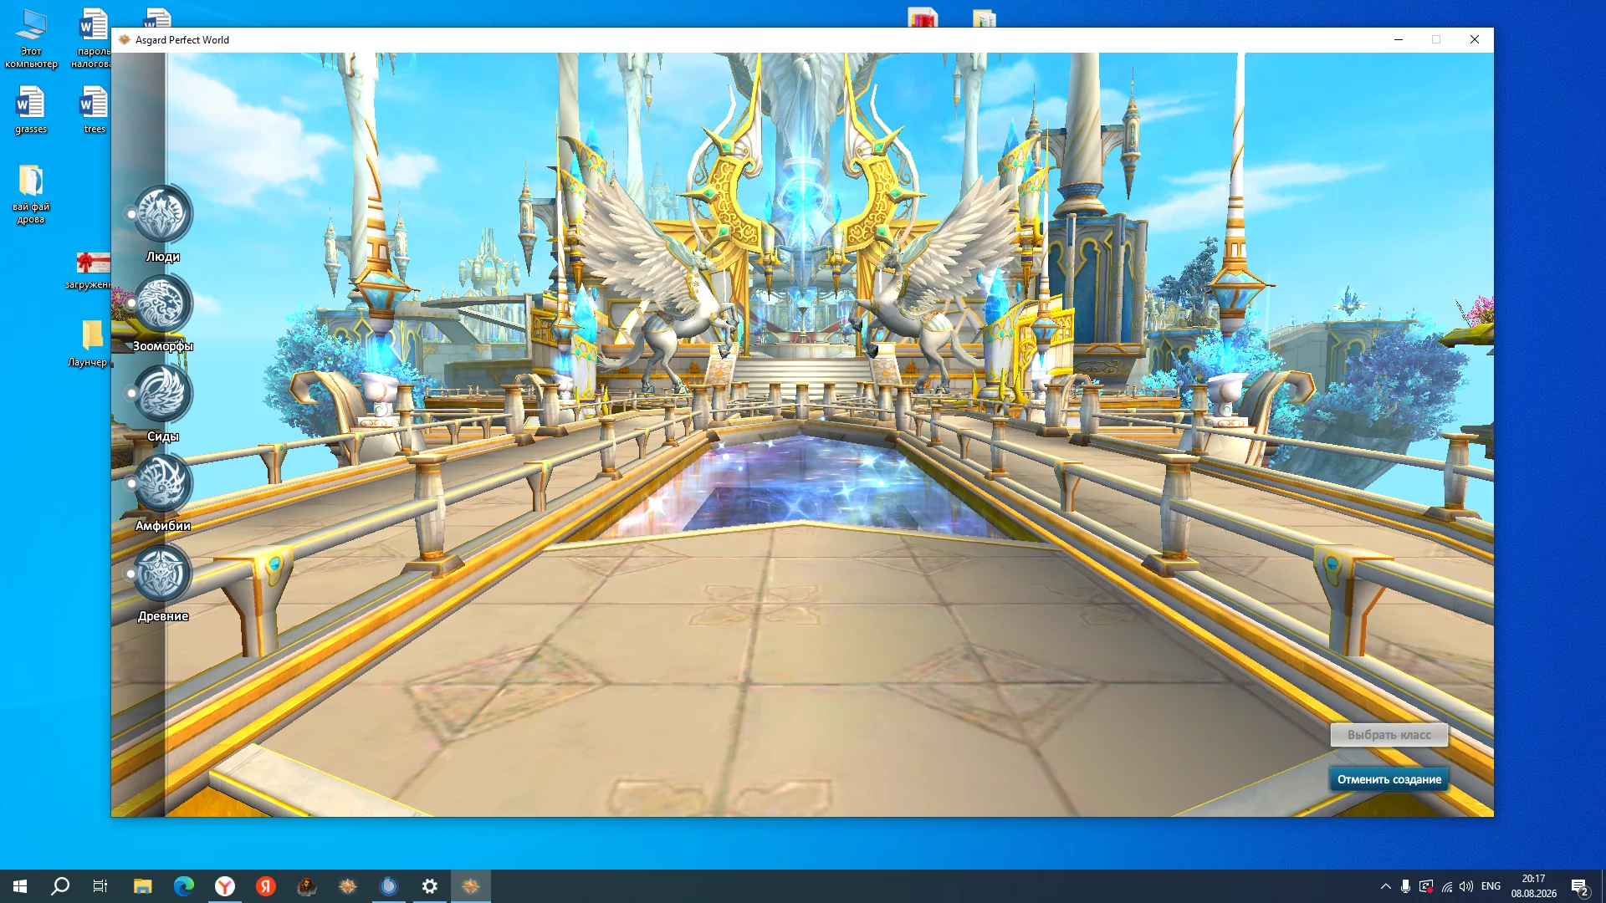Click the Древние label text

(163, 616)
